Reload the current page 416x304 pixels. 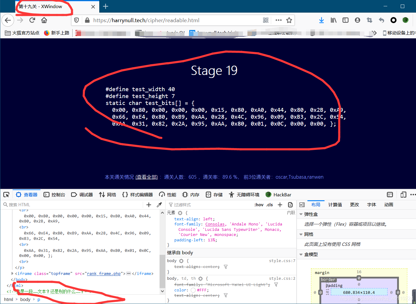[32, 20]
